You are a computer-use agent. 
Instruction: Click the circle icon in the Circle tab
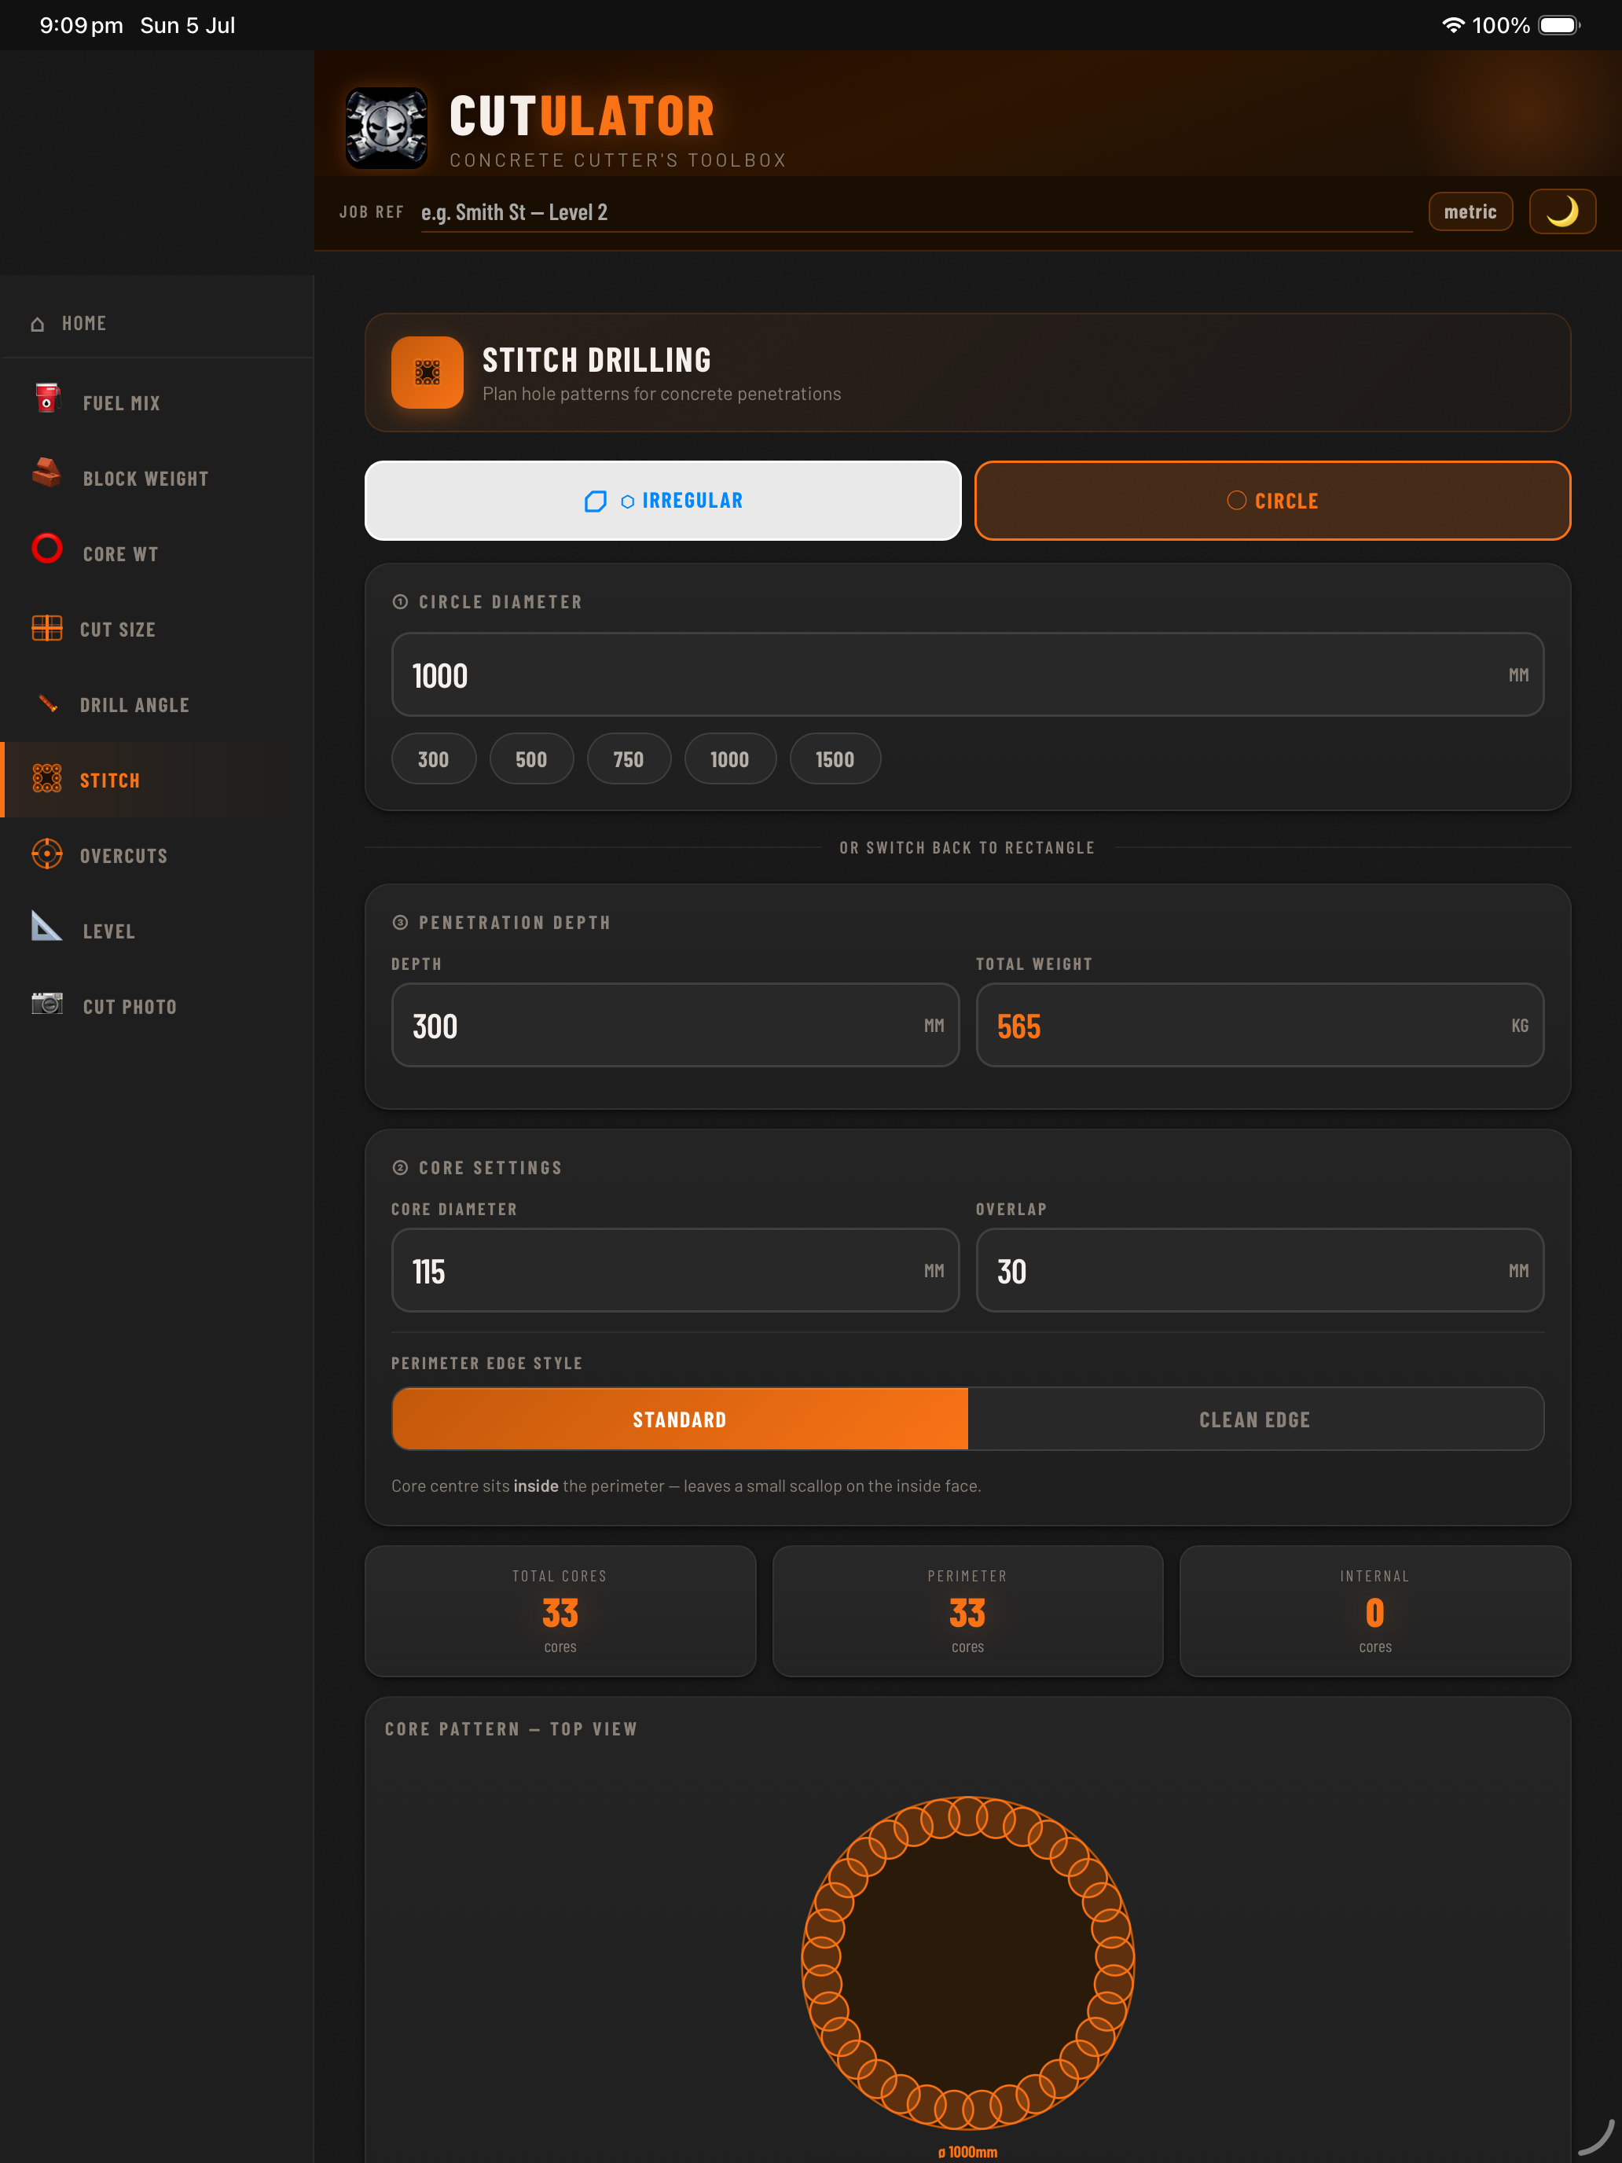pos(1237,501)
